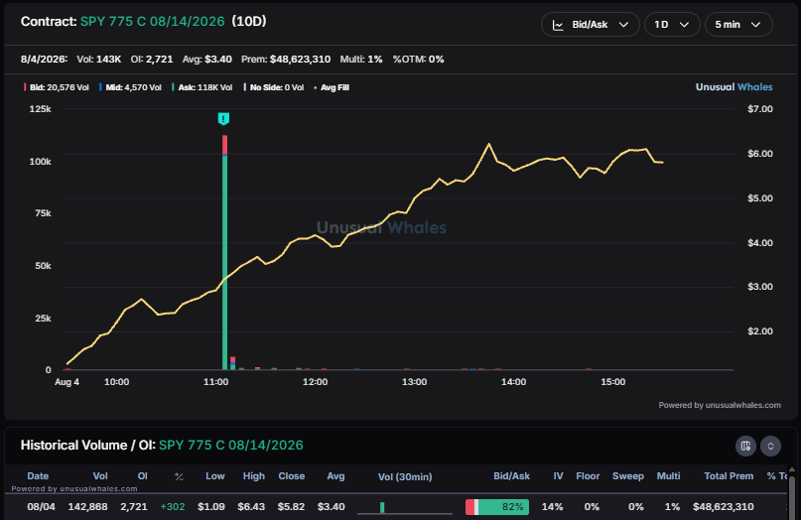Sort table by Date column header
The width and height of the screenshot is (801, 520).
pyautogui.click(x=38, y=476)
